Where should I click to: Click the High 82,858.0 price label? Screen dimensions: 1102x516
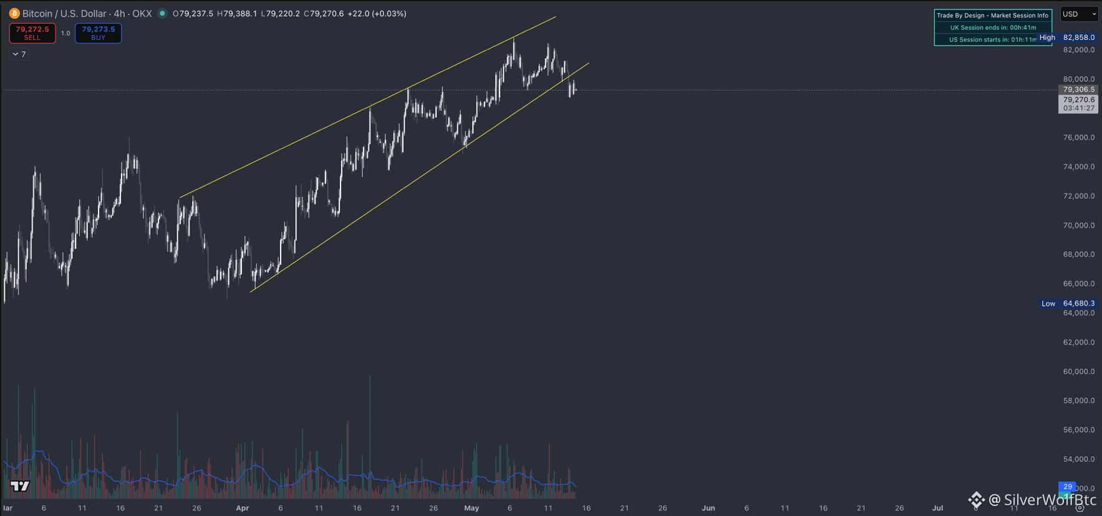tap(1067, 37)
